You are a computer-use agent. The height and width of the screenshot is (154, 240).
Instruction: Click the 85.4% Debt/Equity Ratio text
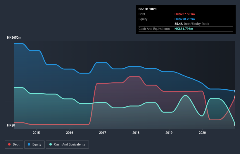pyautogui.click(x=192, y=24)
